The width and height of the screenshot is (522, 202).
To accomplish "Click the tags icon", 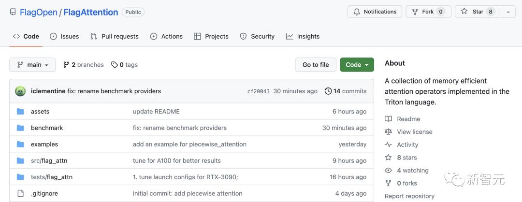I will coord(114,65).
